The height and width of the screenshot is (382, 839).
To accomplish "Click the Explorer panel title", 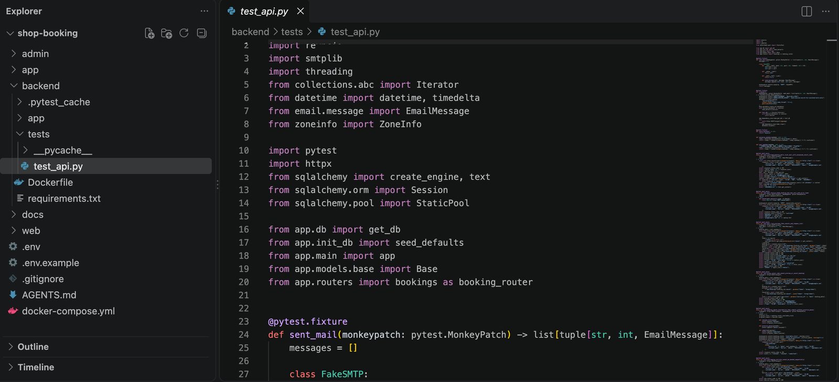I will pos(24,11).
